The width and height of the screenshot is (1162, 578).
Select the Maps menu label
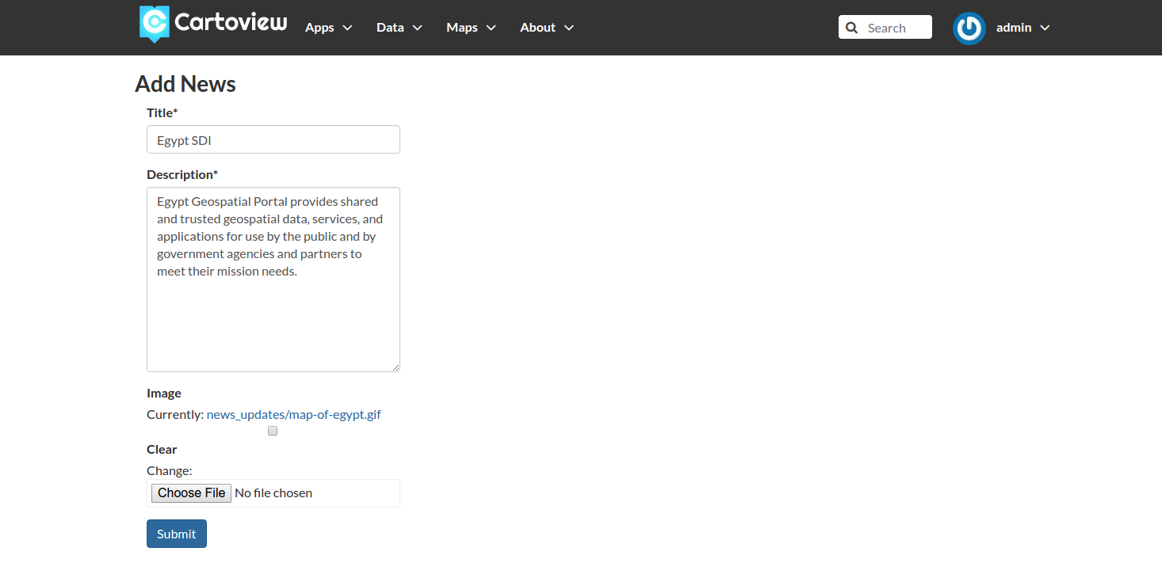click(461, 28)
